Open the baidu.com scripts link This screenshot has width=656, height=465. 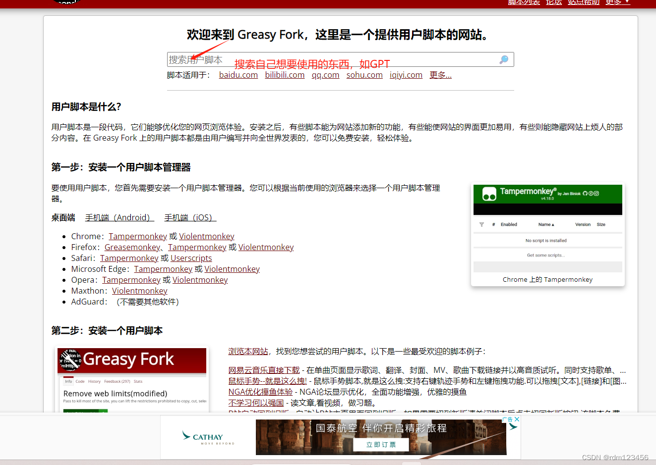pos(239,75)
